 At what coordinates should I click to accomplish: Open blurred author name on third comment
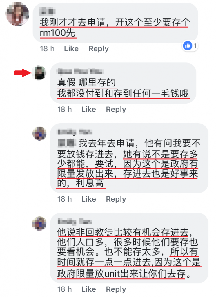coord(75,132)
